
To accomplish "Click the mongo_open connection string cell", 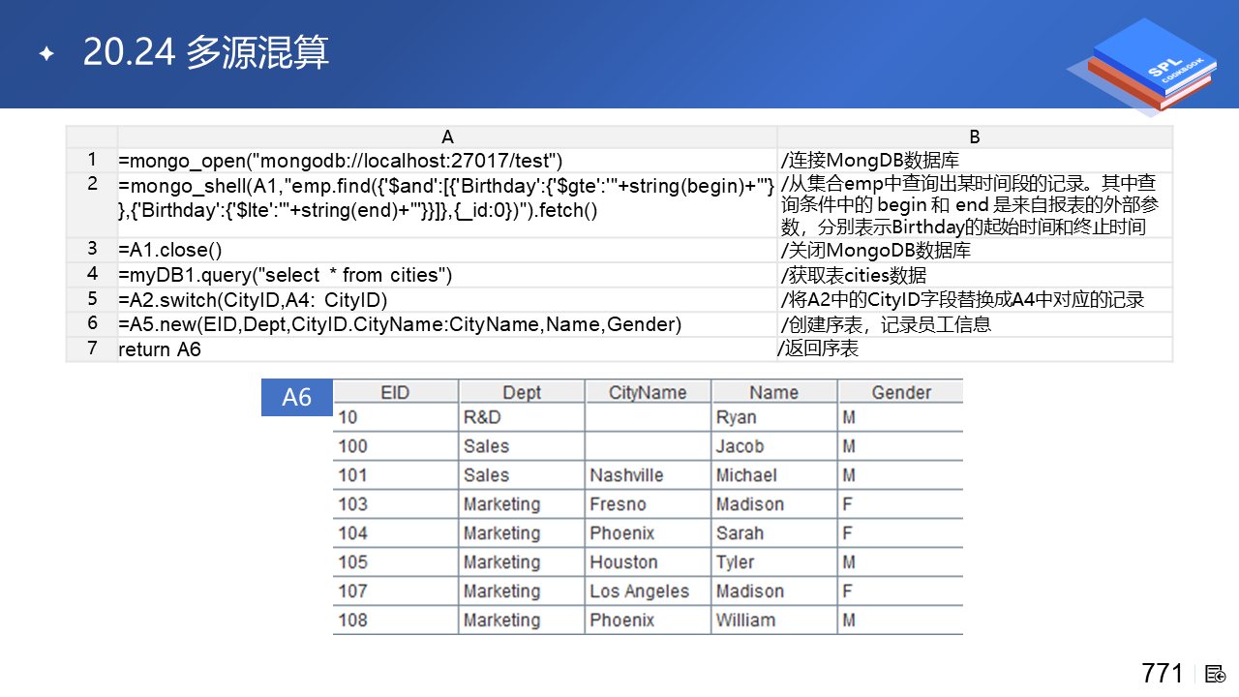I will 447,161.
